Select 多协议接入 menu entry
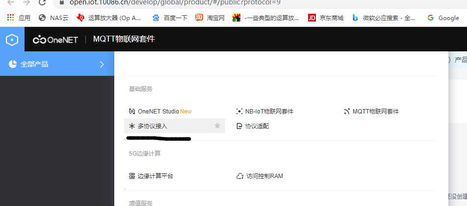This screenshot has width=467, height=206. pos(175,126)
